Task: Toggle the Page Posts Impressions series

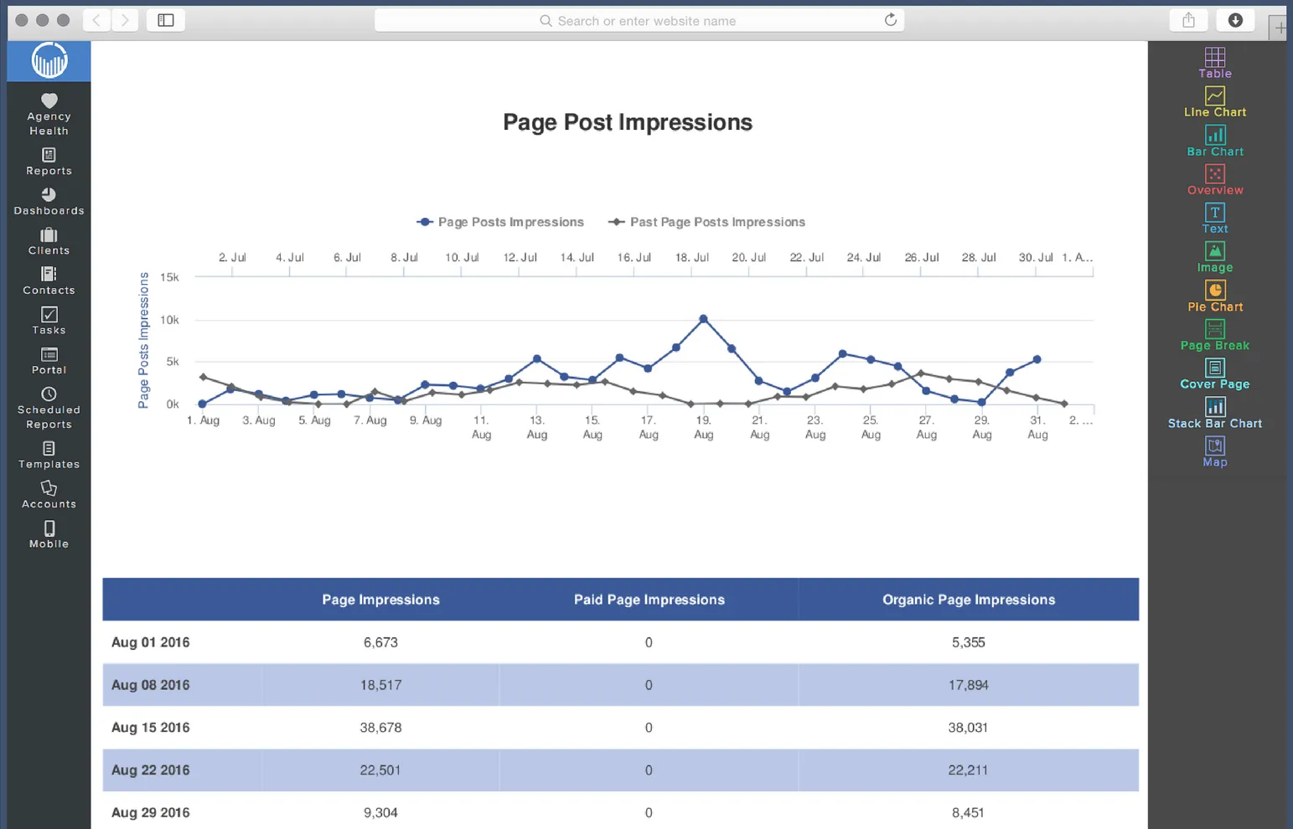Action: [x=500, y=222]
